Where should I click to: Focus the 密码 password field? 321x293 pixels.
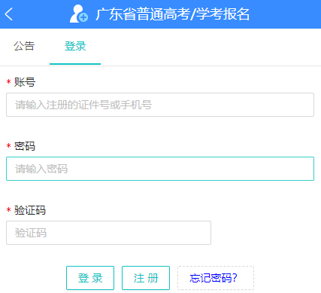[x=160, y=169]
